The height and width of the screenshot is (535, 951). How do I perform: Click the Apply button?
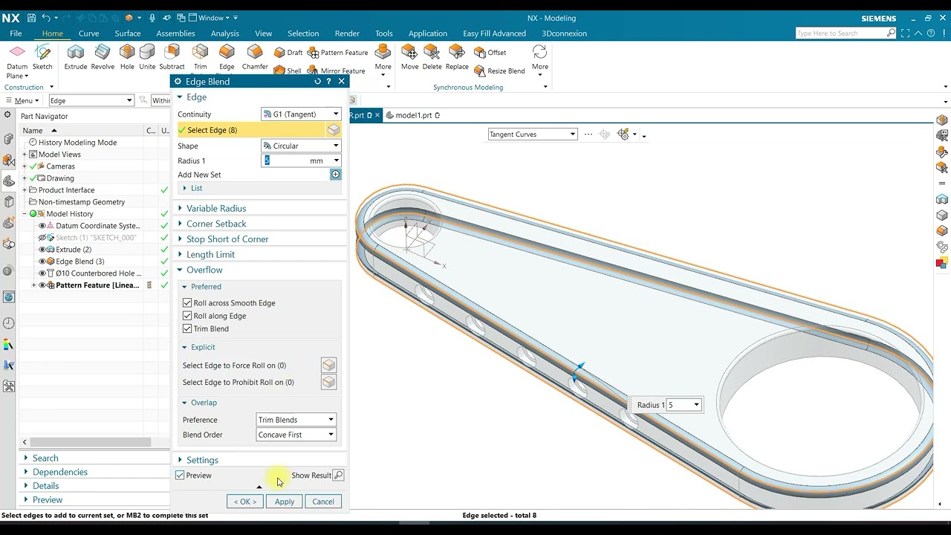(x=285, y=502)
